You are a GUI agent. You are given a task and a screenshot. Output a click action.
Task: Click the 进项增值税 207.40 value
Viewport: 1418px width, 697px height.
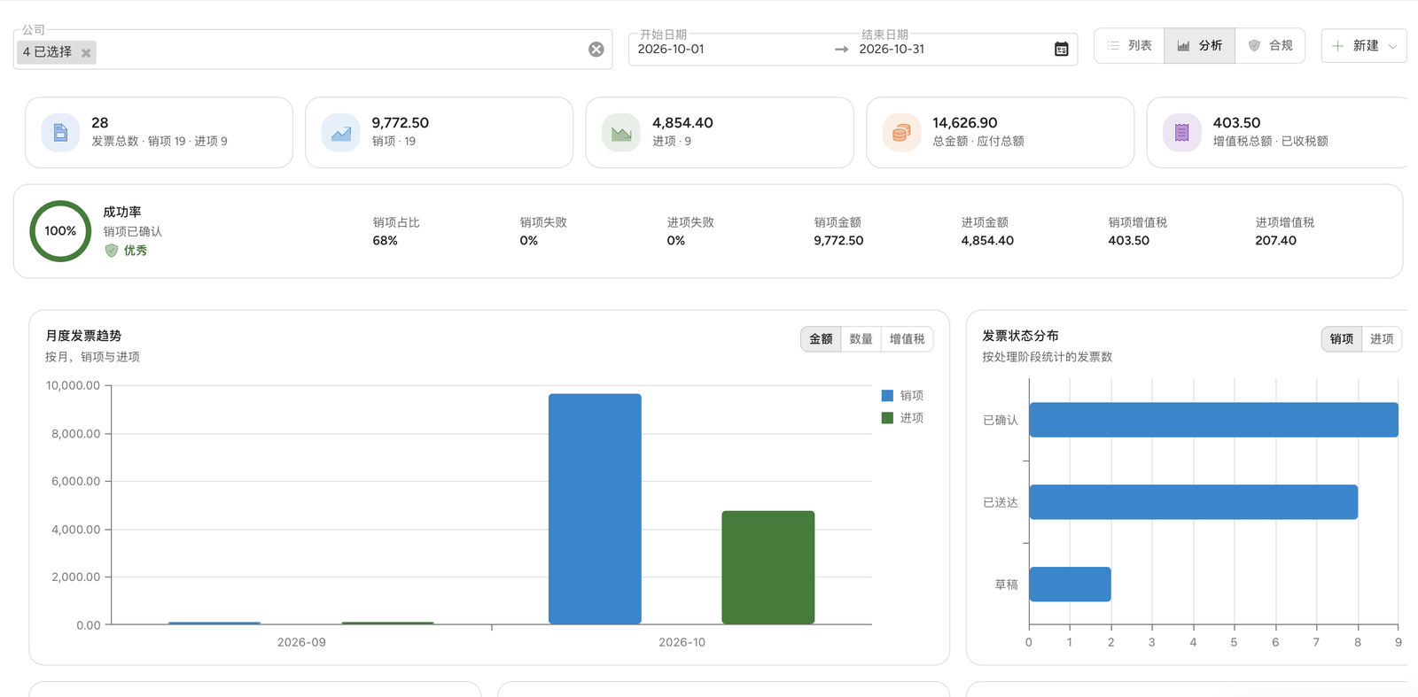1275,241
